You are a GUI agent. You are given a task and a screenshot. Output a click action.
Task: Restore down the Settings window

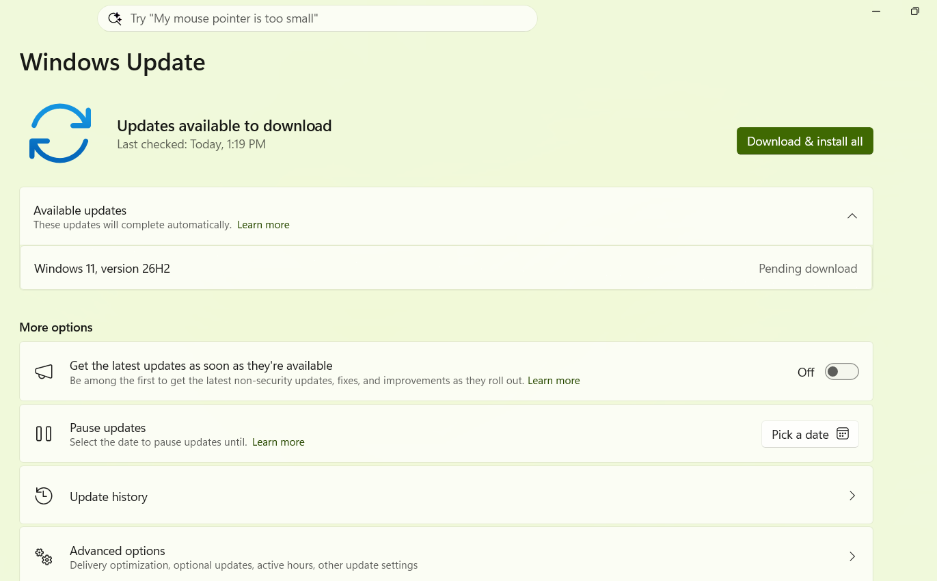(914, 11)
